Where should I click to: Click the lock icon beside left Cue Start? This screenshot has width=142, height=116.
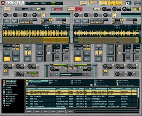coord(17,46)
